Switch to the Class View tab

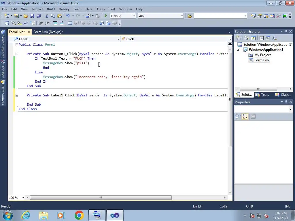coord(283,94)
